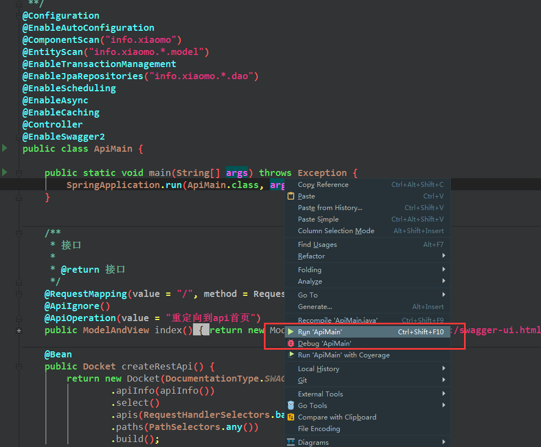Expand the folded index() method with plus marker
541x447 pixels.
point(19,330)
